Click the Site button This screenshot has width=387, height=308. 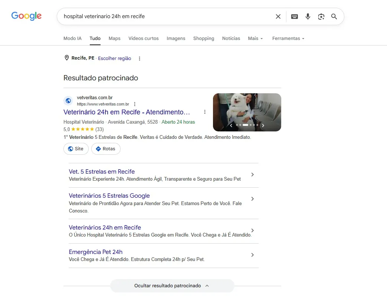(x=76, y=149)
